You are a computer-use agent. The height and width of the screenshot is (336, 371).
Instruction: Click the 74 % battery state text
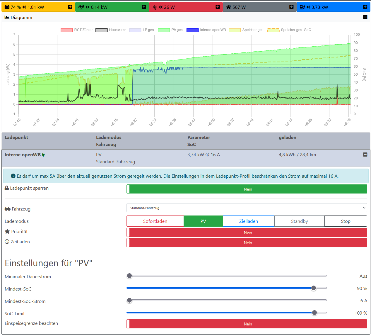[16, 7]
